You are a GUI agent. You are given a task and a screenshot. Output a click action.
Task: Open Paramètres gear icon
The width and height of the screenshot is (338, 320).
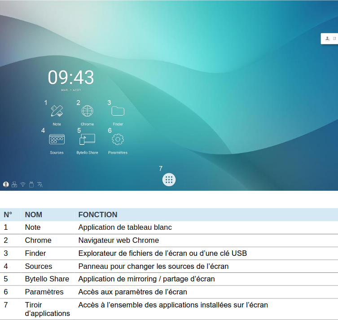(x=118, y=140)
